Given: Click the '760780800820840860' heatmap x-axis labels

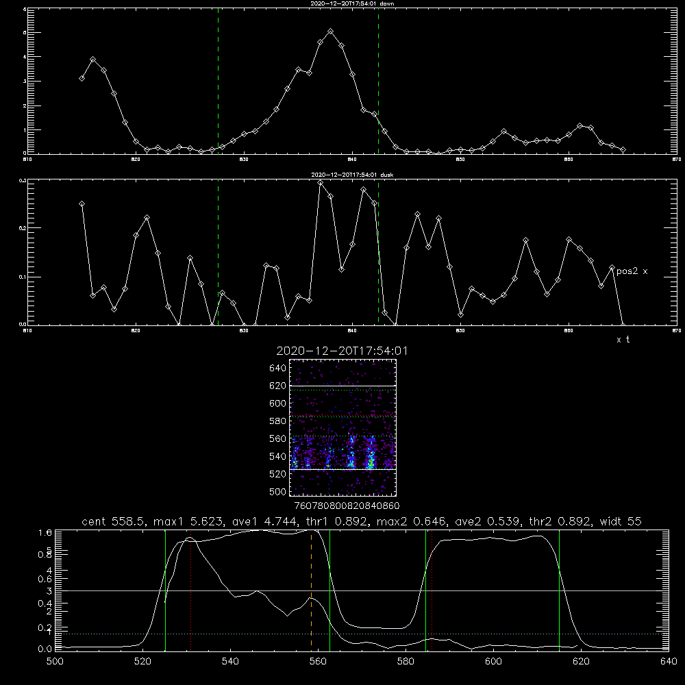Looking at the screenshot, I should pyautogui.click(x=347, y=506).
